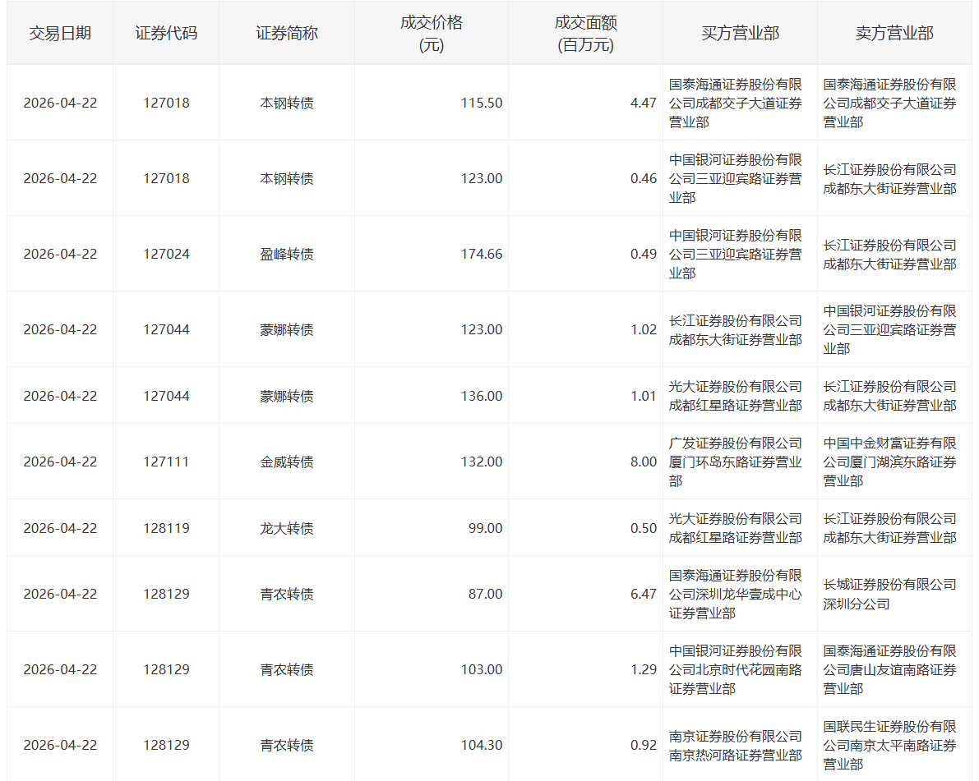Select buyer 南京证券 南京热河路 branch
The image size is (979, 781).
[x=735, y=745]
